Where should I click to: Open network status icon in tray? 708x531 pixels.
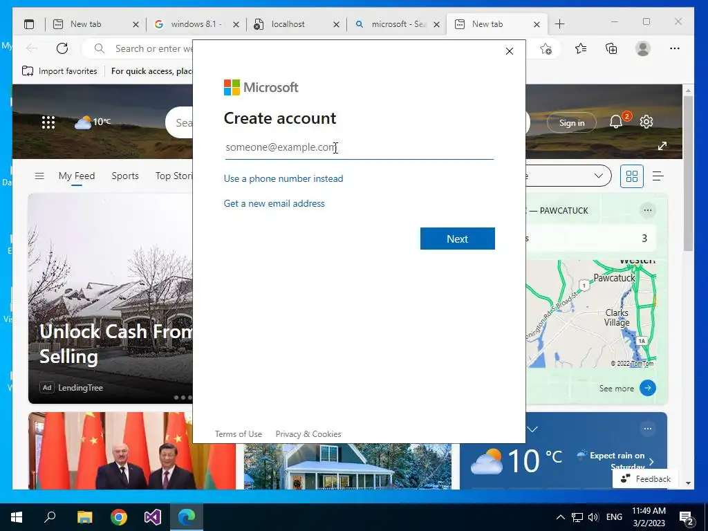click(x=577, y=517)
